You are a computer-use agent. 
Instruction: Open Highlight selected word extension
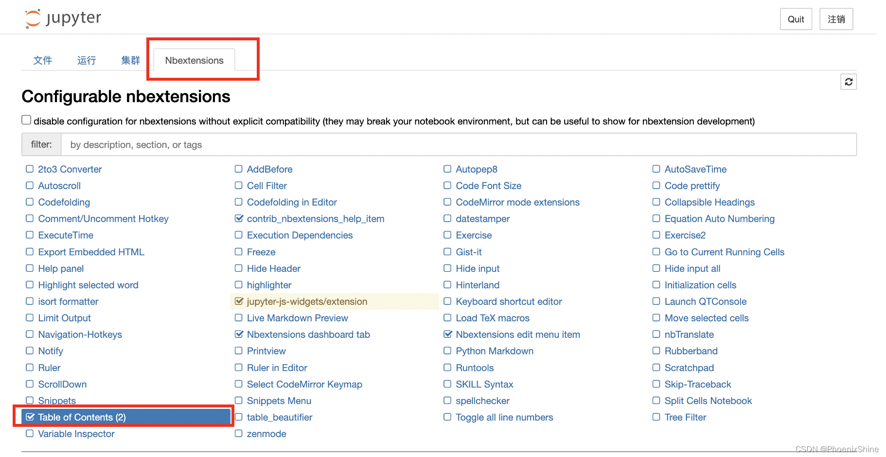pos(88,285)
